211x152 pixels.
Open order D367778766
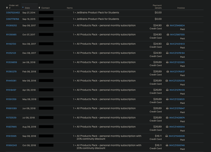13,19
